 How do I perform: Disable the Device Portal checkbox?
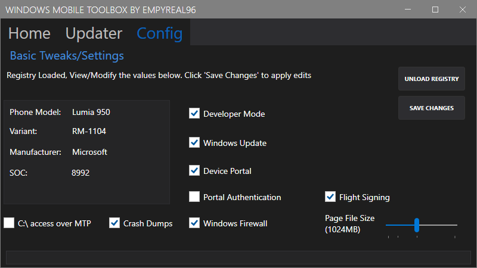194,170
